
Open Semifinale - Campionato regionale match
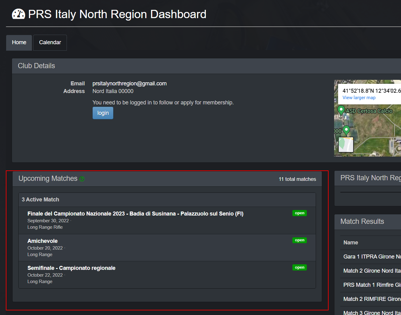[71, 268]
